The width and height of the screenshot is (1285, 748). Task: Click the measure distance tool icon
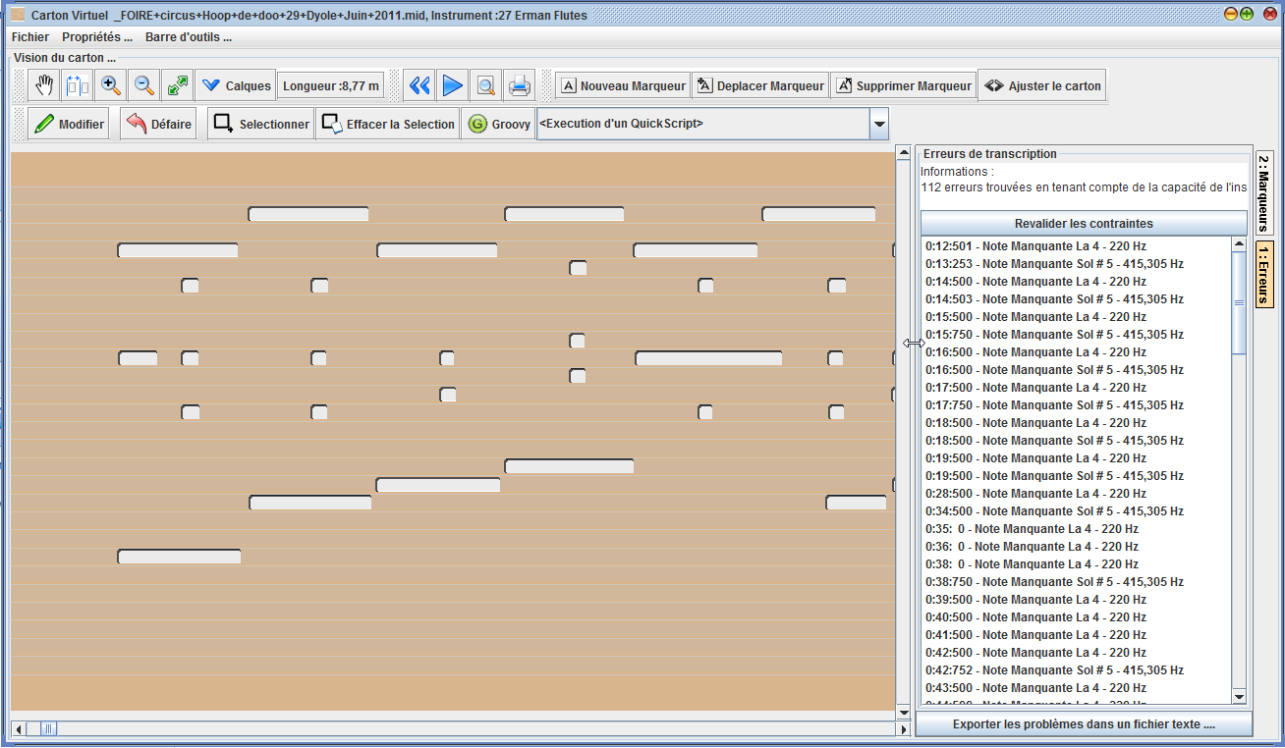[78, 86]
